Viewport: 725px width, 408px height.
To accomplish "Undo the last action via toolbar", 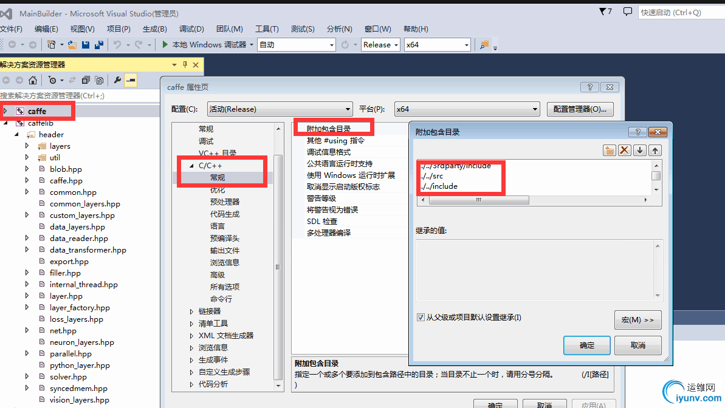I will point(117,45).
